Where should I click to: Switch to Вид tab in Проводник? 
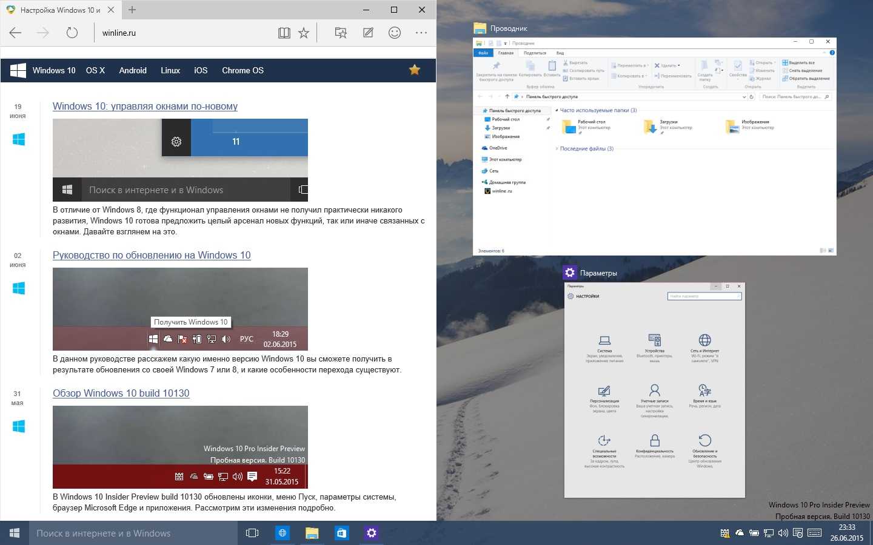coord(560,53)
